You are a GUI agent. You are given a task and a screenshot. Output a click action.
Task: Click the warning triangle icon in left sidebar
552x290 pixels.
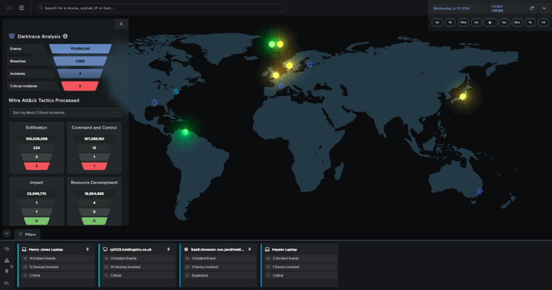7,260
